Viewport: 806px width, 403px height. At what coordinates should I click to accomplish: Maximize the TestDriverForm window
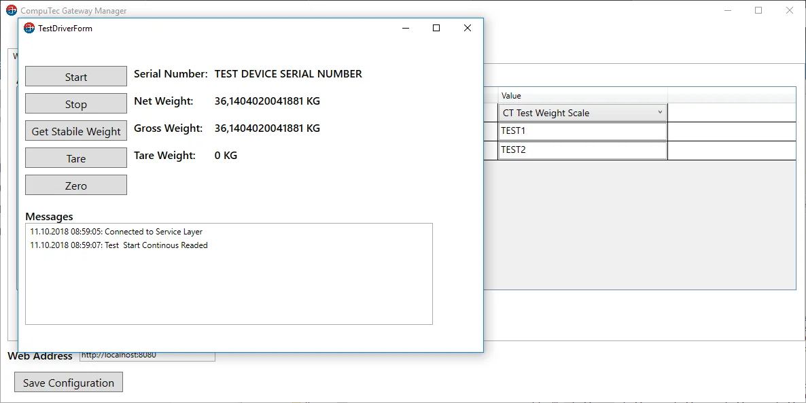pos(436,29)
